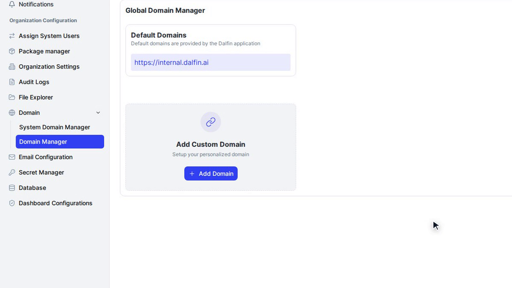
Task: Click the Organization Configuration section label
Action: click(x=43, y=21)
